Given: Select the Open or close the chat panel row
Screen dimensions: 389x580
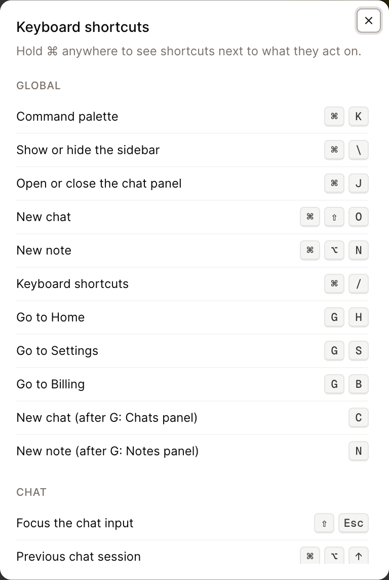Looking at the screenshot, I should click(x=192, y=184).
